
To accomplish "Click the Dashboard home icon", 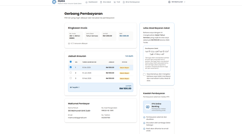I will pyautogui.click(x=87, y=2).
